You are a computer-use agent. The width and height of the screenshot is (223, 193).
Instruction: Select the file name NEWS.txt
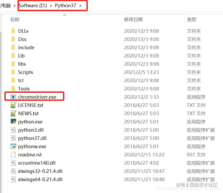[x=28, y=113]
